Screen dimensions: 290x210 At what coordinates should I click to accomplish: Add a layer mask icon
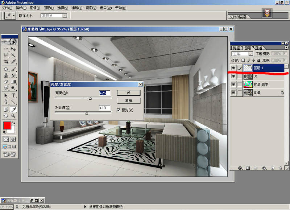click(x=248, y=168)
